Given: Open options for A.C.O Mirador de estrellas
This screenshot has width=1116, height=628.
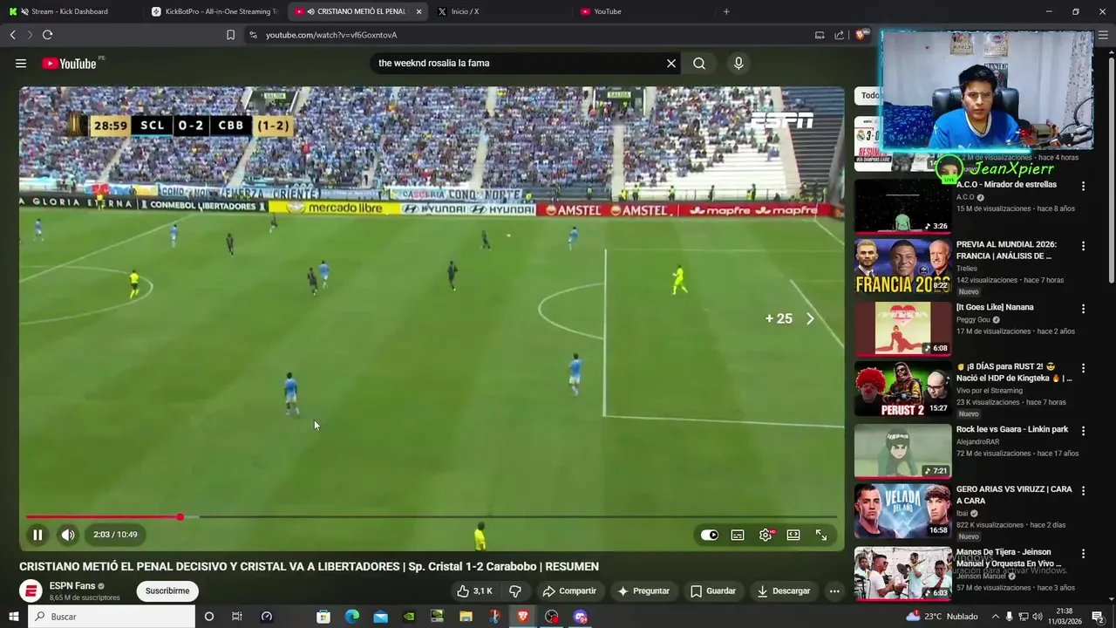Looking at the screenshot, I should pyautogui.click(x=1083, y=187).
